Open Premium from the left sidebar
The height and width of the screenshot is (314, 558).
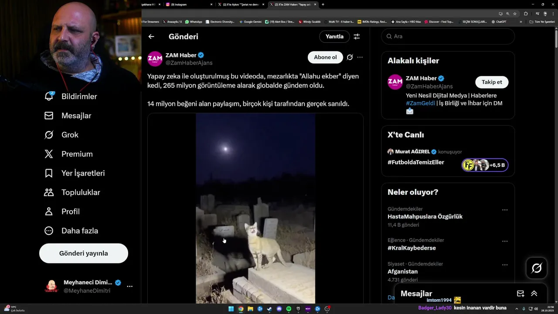tap(68, 154)
